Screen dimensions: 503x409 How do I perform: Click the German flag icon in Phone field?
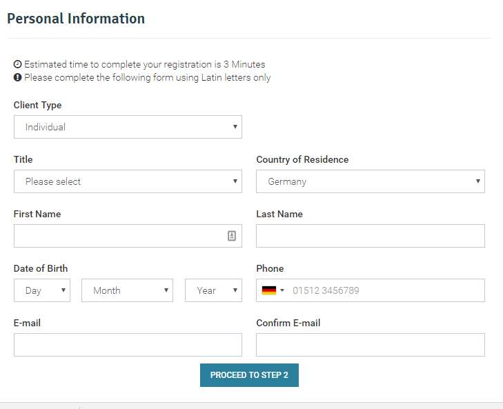pyautogui.click(x=269, y=290)
